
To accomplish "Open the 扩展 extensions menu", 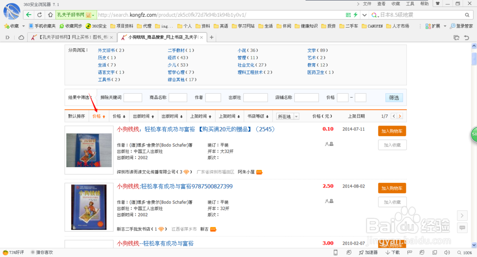I will pos(433,26).
